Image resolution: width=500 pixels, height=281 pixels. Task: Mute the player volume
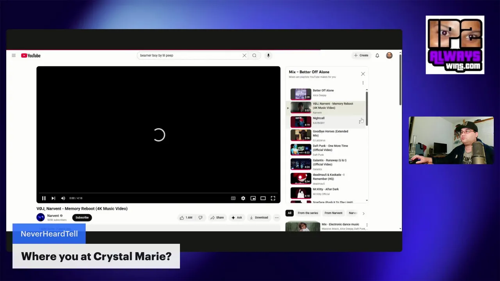(63, 198)
